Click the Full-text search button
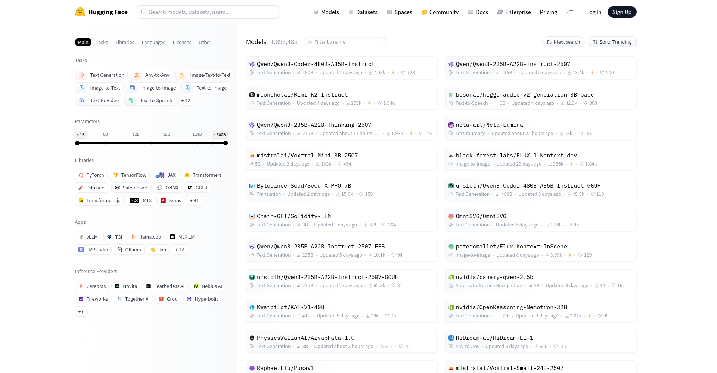The image size is (717, 373). click(x=563, y=42)
